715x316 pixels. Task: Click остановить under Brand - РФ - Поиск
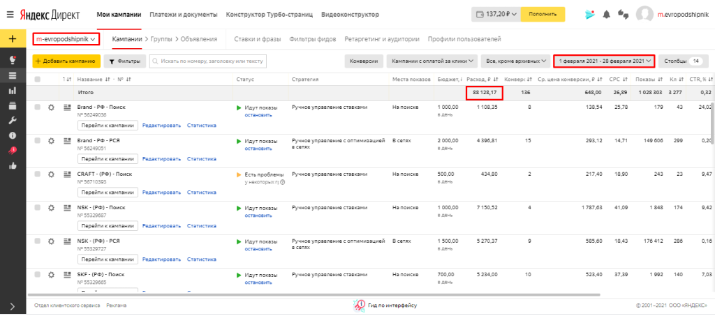(258, 114)
